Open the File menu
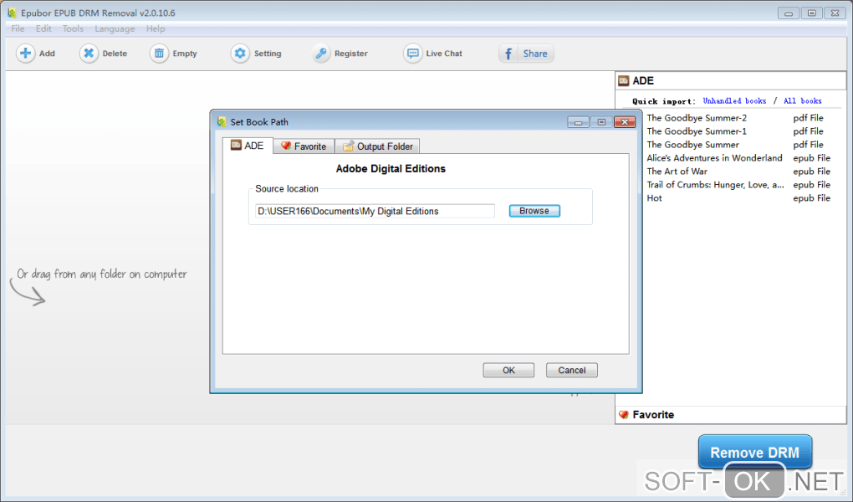 click(x=18, y=28)
